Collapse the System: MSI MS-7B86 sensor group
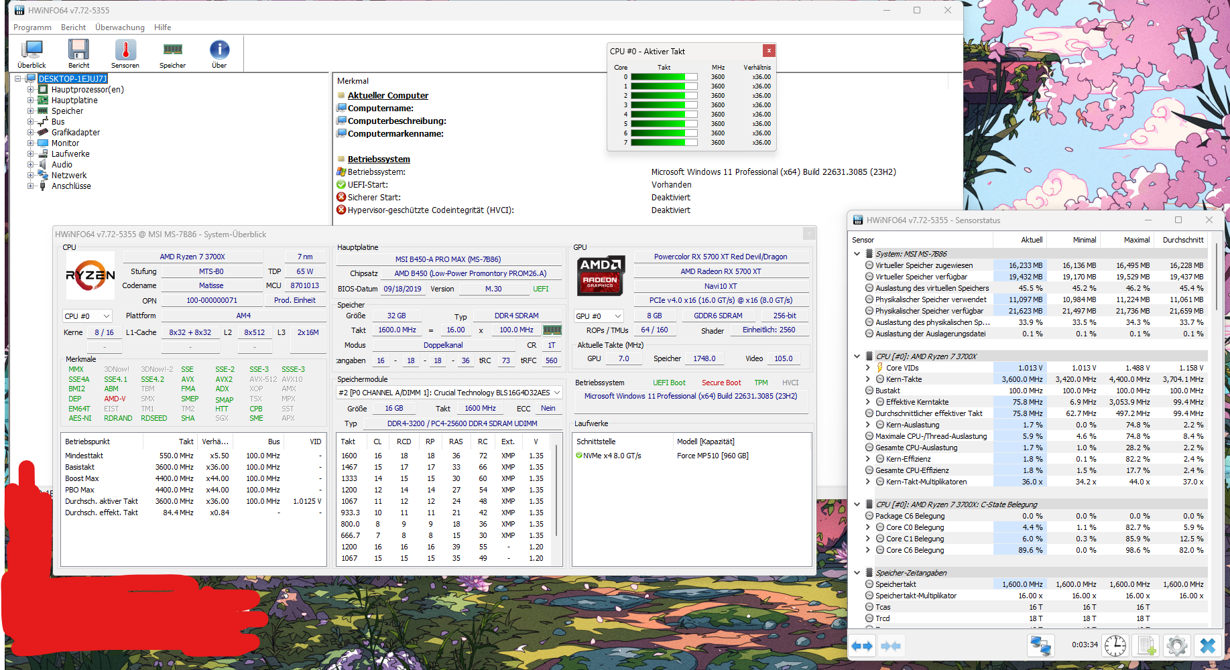 pos(857,254)
